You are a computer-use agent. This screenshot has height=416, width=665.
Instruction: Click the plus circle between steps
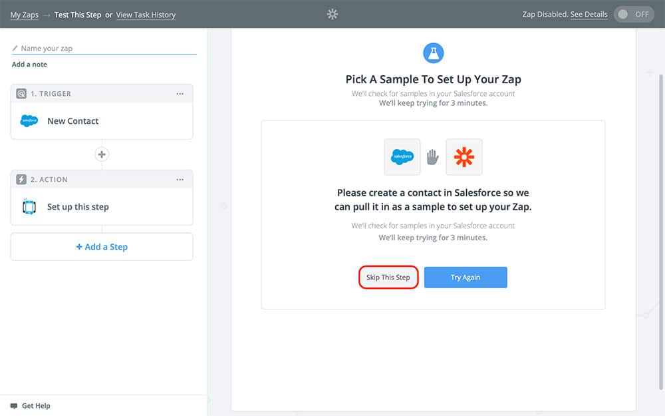pyautogui.click(x=102, y=154)
